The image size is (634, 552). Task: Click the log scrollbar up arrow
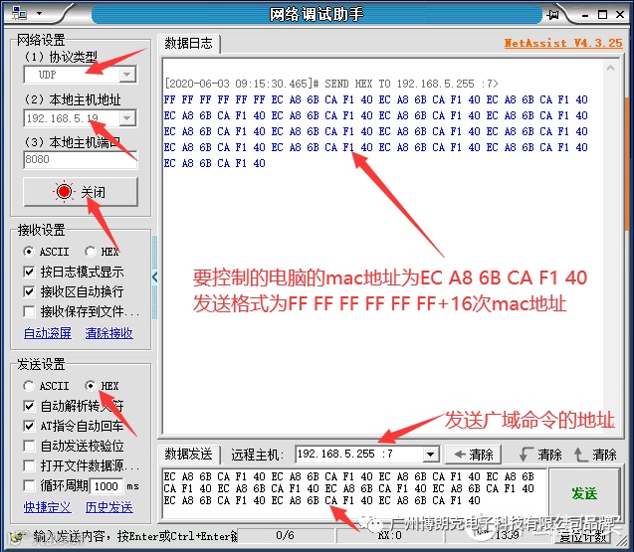[x=610, y=68]
